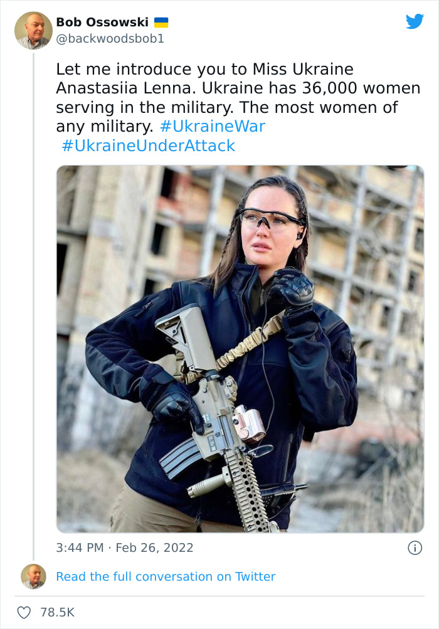Enlarge the tweet's attached photo

click(x=240, y=349)
